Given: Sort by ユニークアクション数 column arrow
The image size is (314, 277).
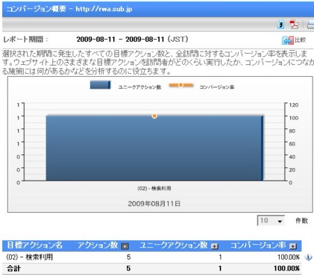Looking at the screenshot, I should click(214, 246).
